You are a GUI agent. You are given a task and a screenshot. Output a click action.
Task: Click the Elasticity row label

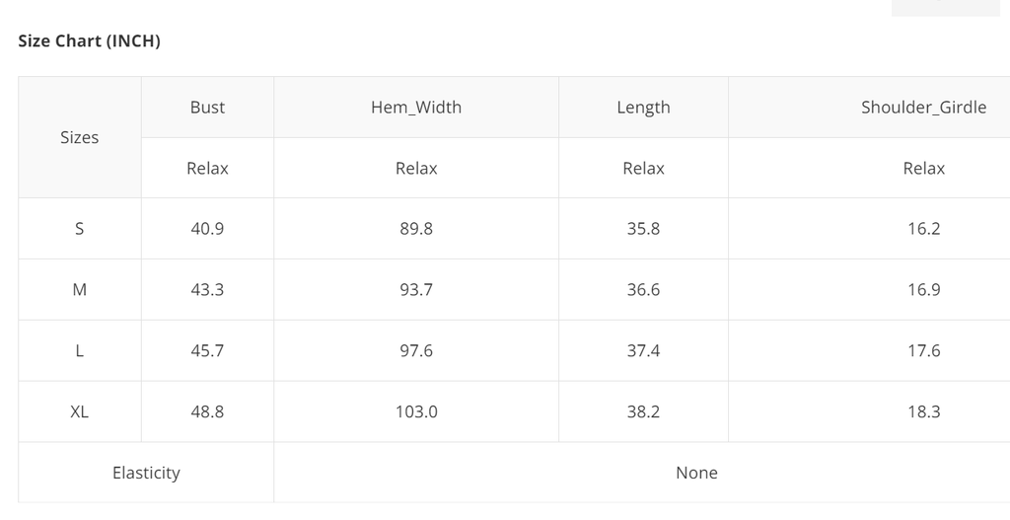(x=146, y=474)
